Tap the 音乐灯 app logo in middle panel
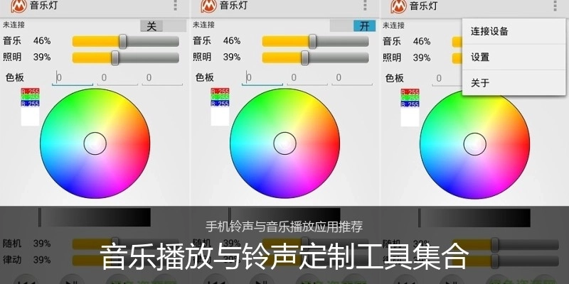 tap(208, 6)
